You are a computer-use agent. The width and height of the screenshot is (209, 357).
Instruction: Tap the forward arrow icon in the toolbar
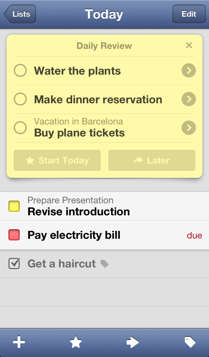(x=133, y=342)
